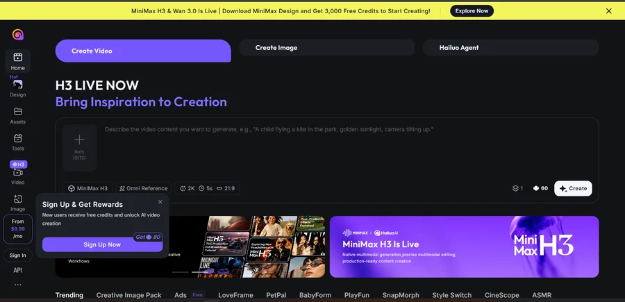Click the Bring Inspiration to Creation text
The image size is (625, 302).
(x=141, y=102)
